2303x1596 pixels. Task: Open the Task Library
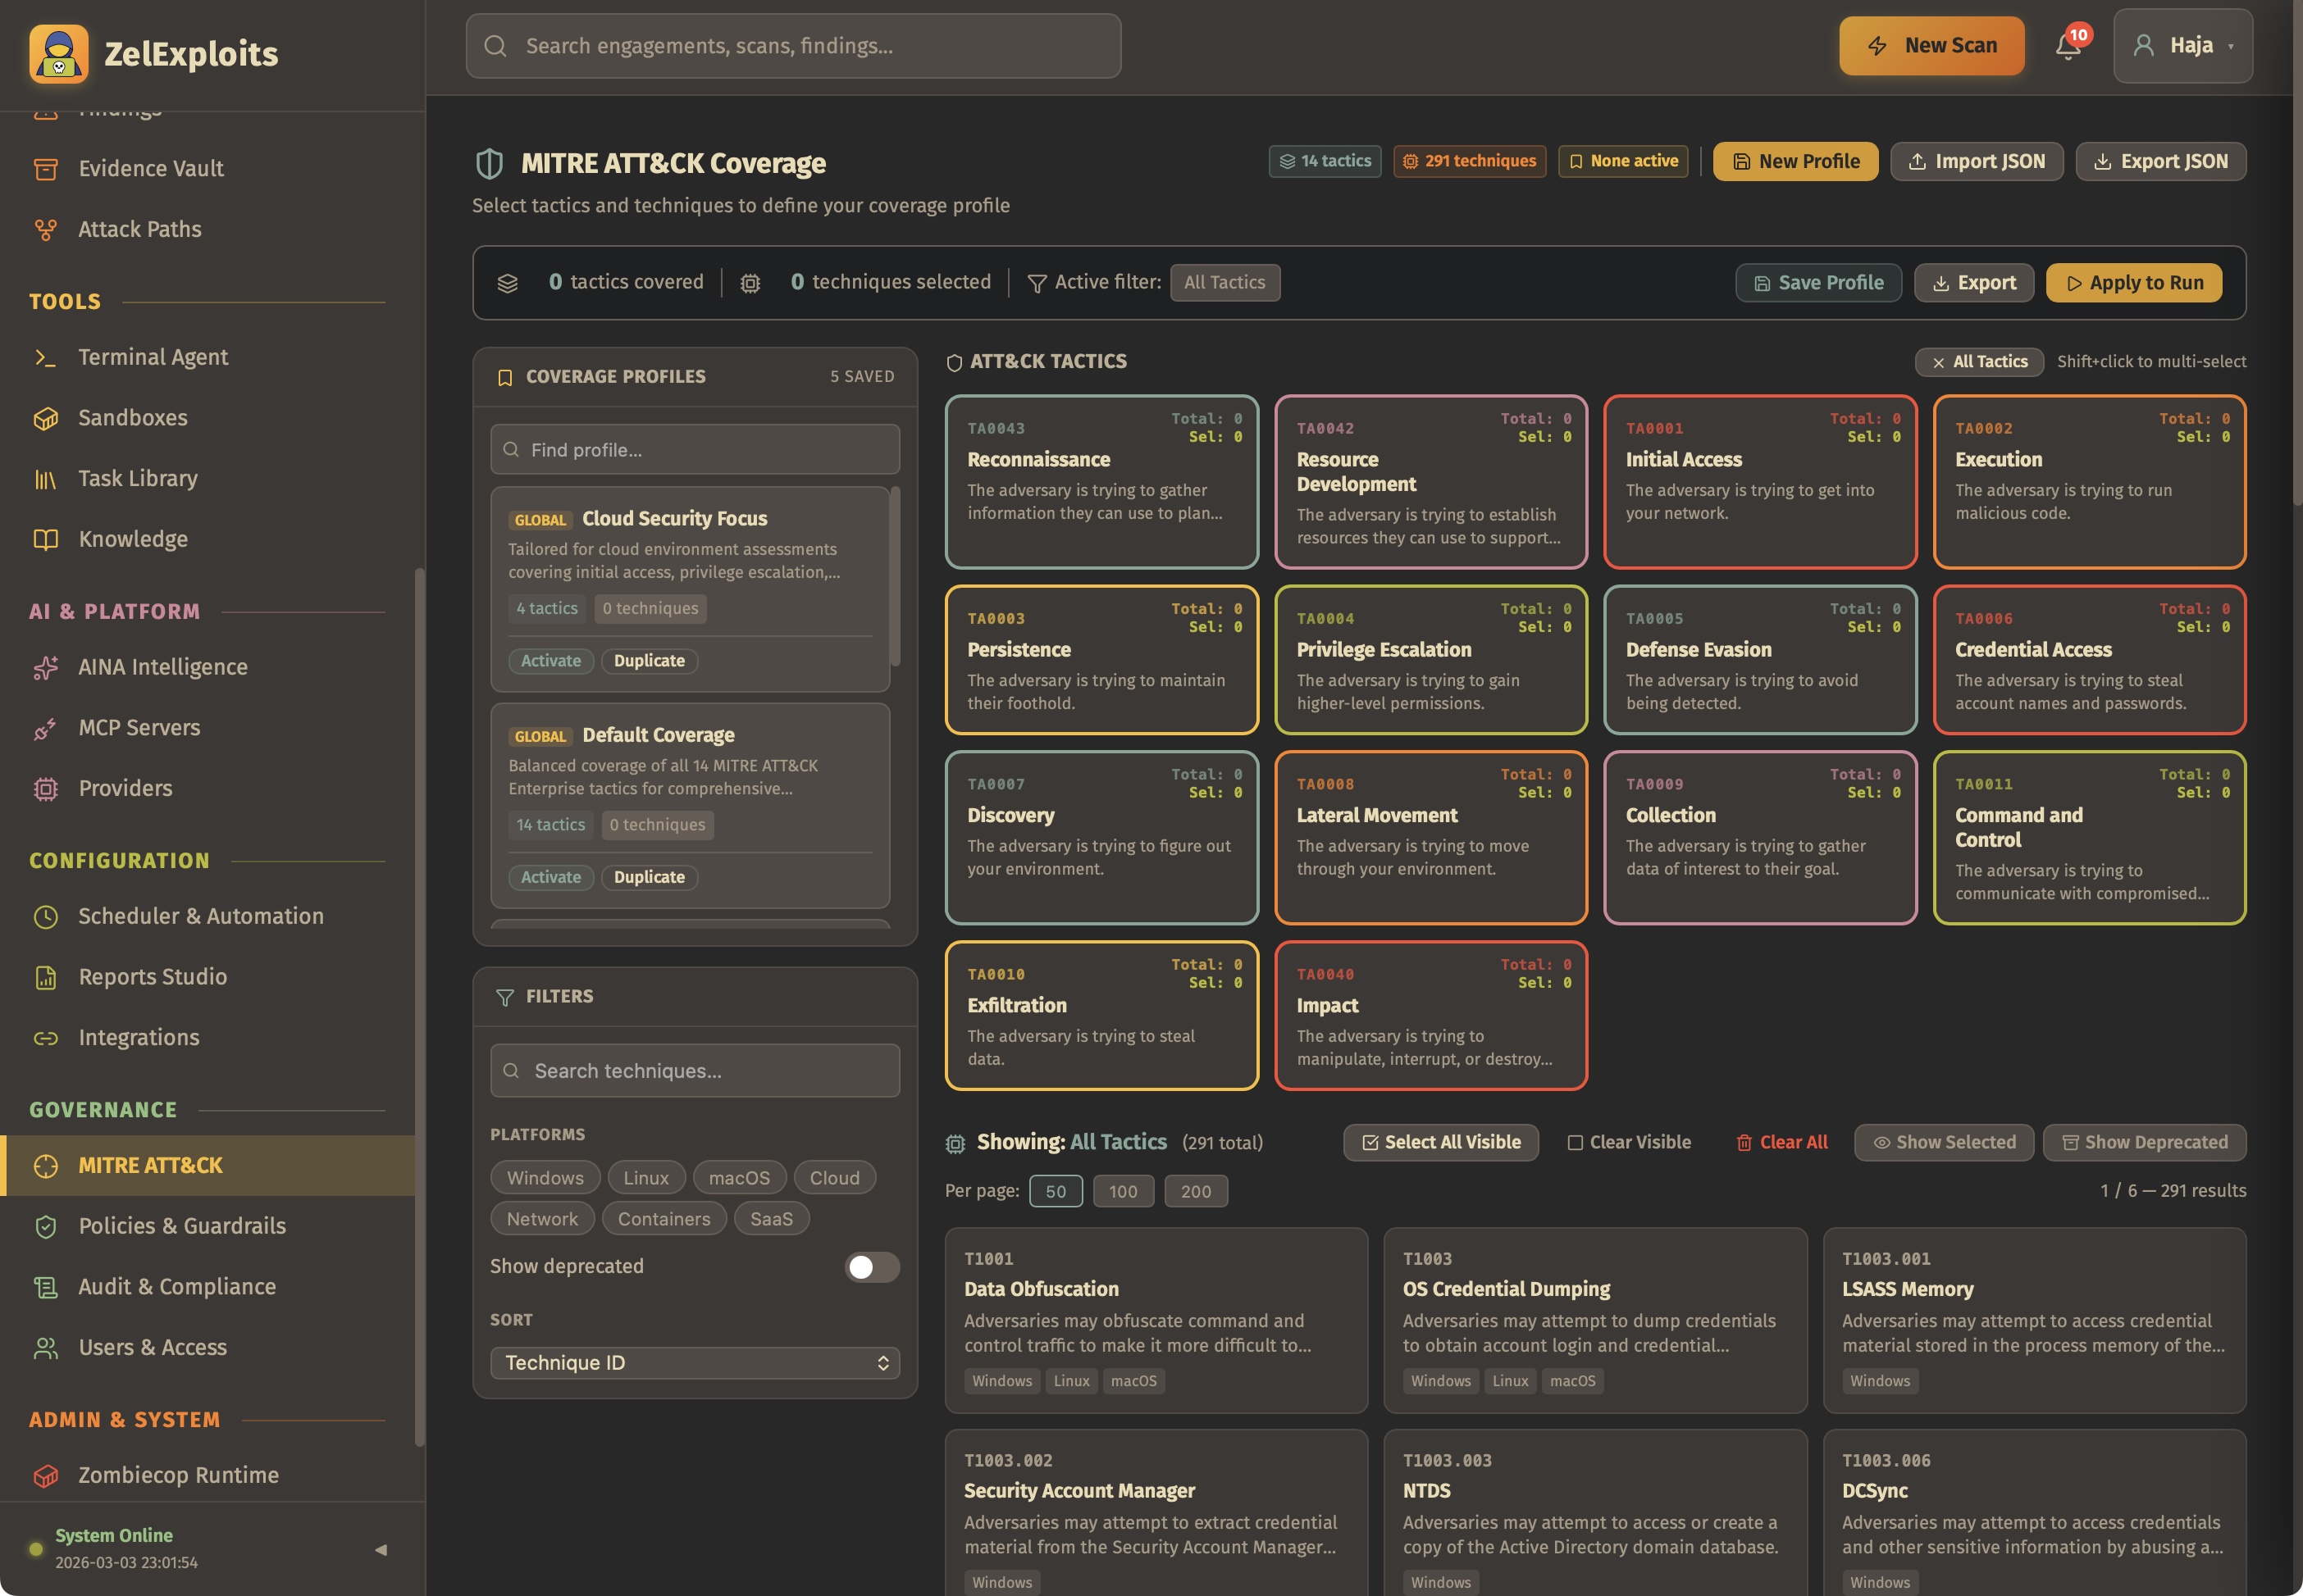pos(137,478)
